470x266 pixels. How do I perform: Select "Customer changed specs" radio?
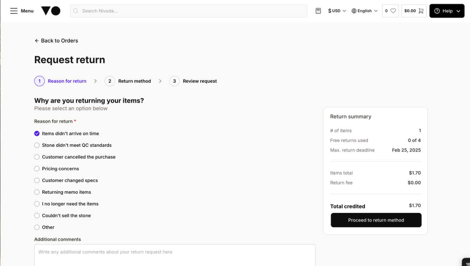tap(37, 180)
